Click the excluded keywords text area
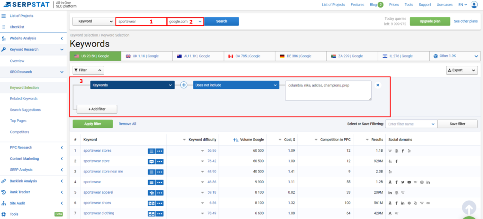Image resolution: width=483 pixels, height=219 pixels. point(328,91)
